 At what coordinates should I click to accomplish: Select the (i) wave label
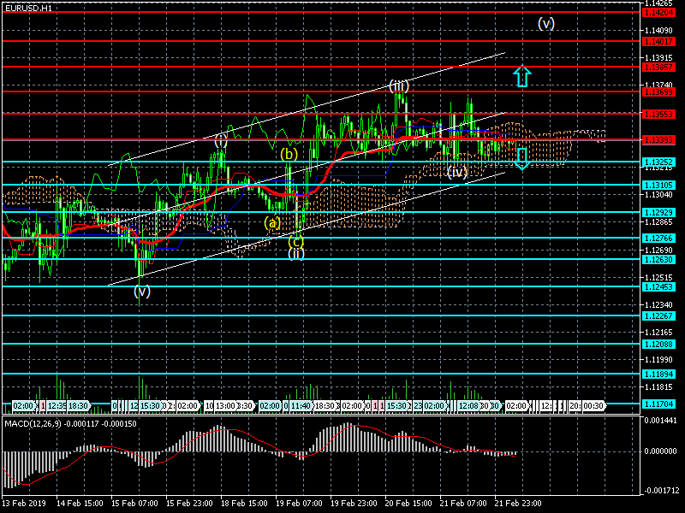pos(221,141)
